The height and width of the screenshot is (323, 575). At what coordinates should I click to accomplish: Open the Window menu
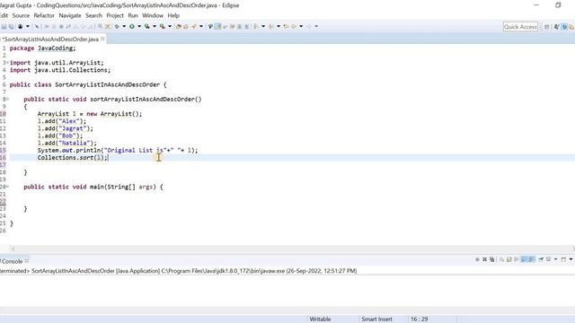153,15
